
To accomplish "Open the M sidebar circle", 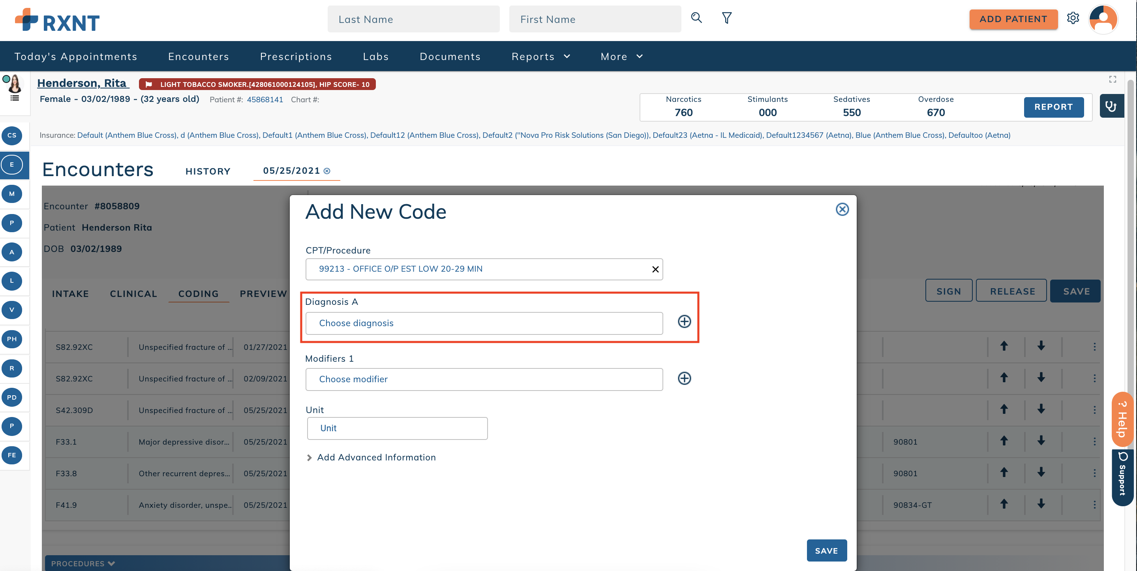I will (12, 194).
